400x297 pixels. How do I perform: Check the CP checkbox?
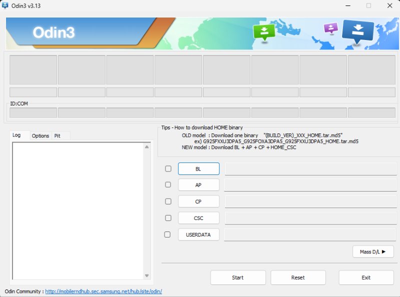[168, 201]
